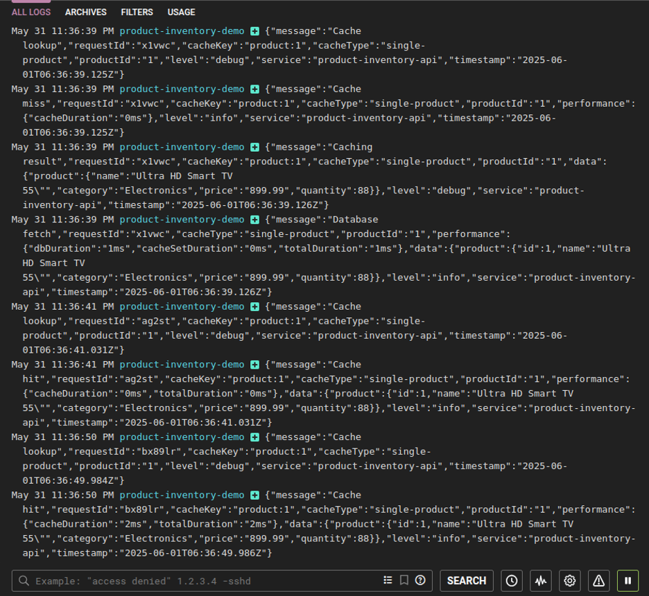Pause the live log tail
Image resolution: width=649 pixels, height=596 pixels.
pyautogui.click(x=628, y=581)
